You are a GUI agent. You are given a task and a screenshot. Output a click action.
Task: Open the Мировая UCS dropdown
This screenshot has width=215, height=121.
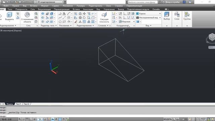(127, 22)
